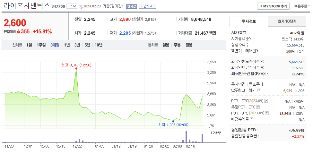Switch to the 투자정보 tab
Screen dimensions: 313x154
click(x=248, y=21)
